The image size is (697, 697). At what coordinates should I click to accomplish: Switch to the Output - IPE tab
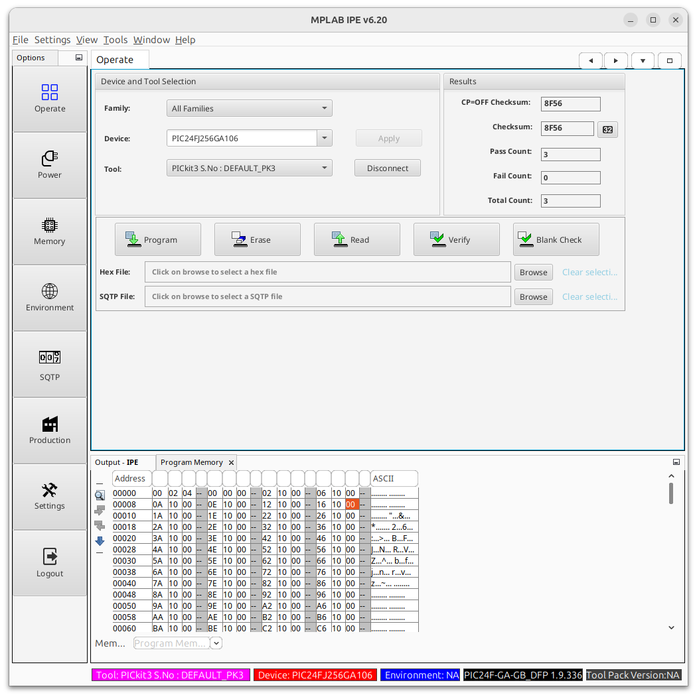116,462
